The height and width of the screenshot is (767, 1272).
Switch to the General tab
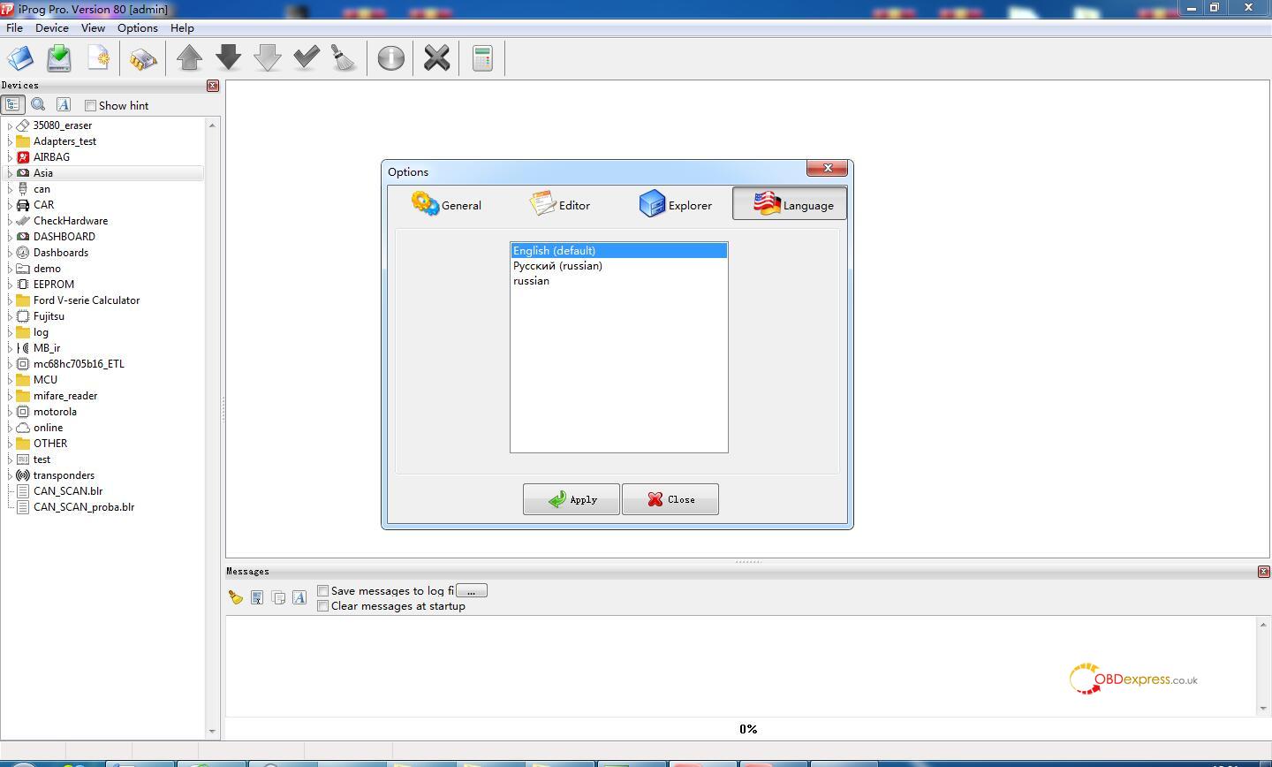pyautogui.click(x=446, y=204)
